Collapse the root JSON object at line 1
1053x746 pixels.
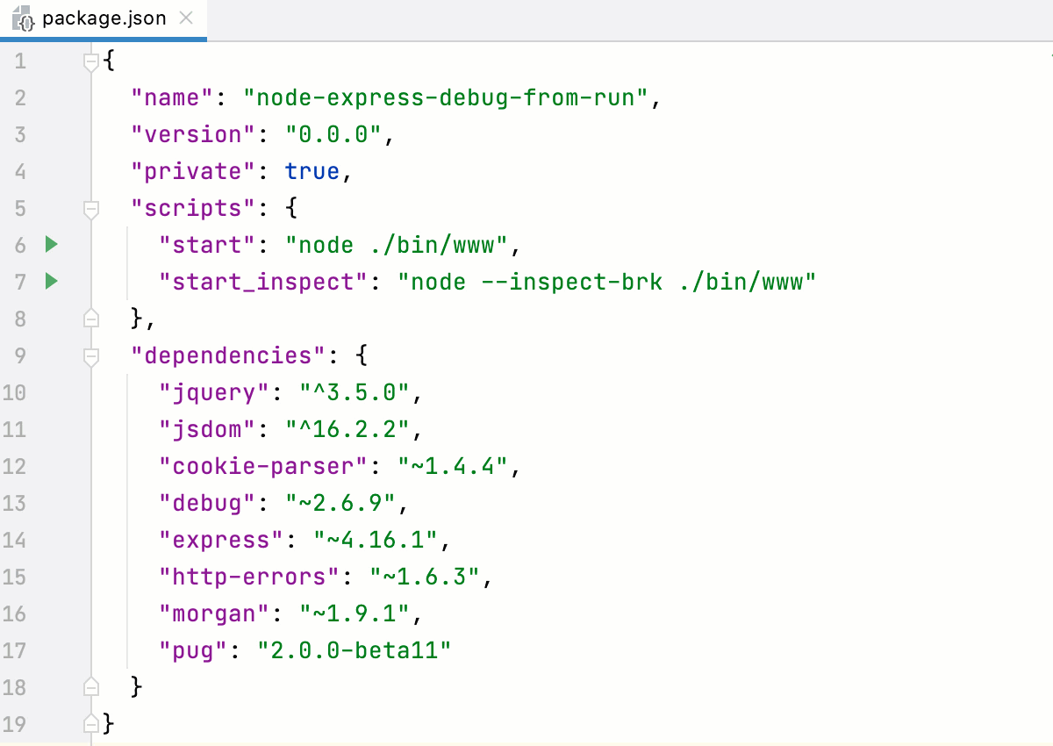click(90, 61)
